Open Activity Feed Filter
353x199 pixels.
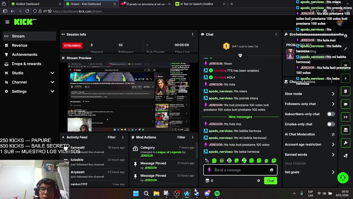coord(111,137)
